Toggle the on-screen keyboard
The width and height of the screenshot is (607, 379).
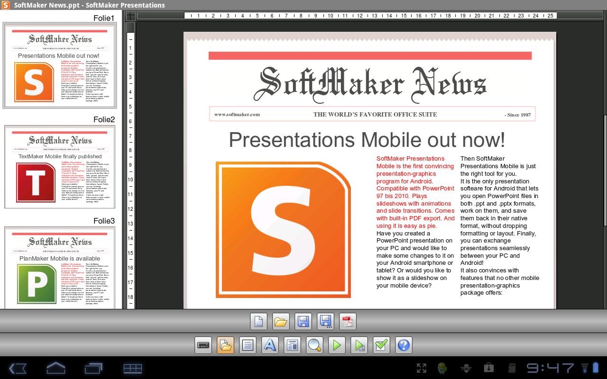[203, 345]
